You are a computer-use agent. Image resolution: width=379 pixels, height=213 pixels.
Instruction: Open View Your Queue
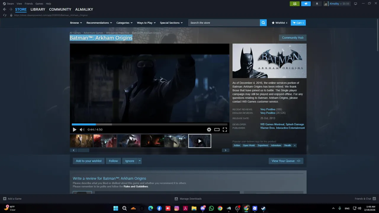[286, 161]
